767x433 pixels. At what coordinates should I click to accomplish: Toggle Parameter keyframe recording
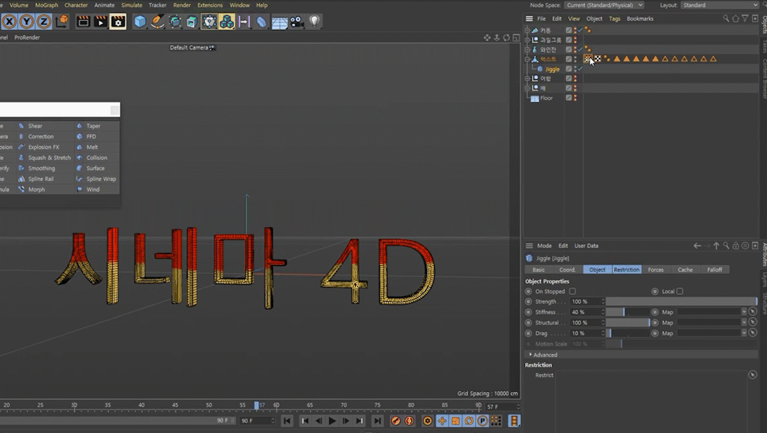coord(482,421)
